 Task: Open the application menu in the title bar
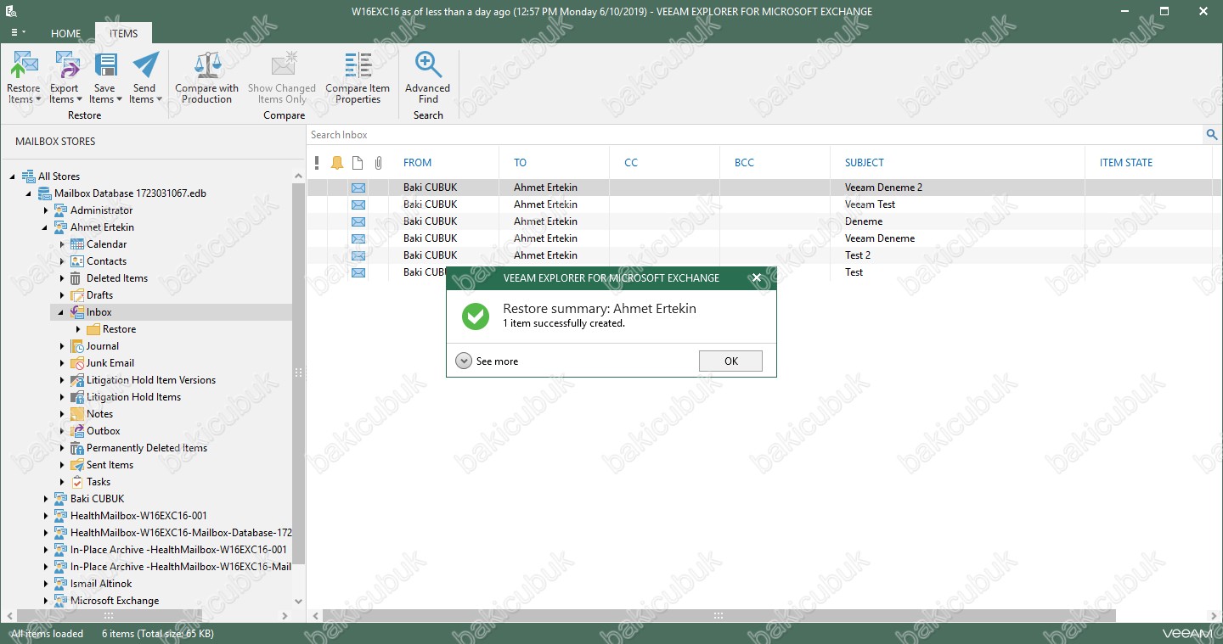18,32
